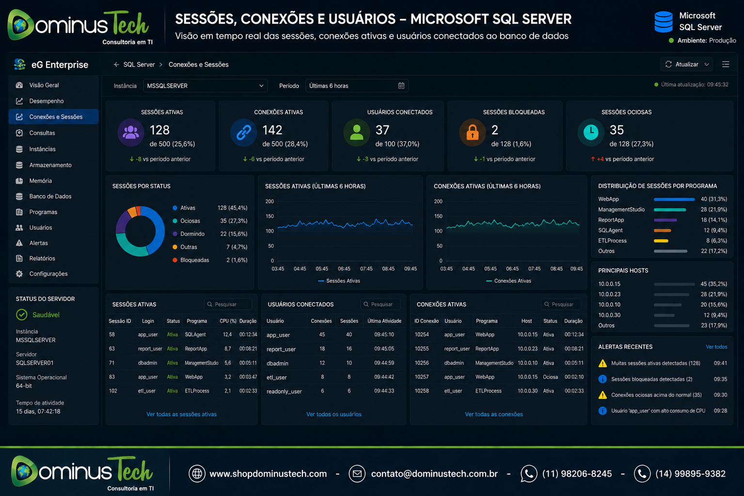This screenshot has width=744, height=496.
Task: Click the Conexões Ativas search field
Action: pyautogui.click(x=561, y=304)
